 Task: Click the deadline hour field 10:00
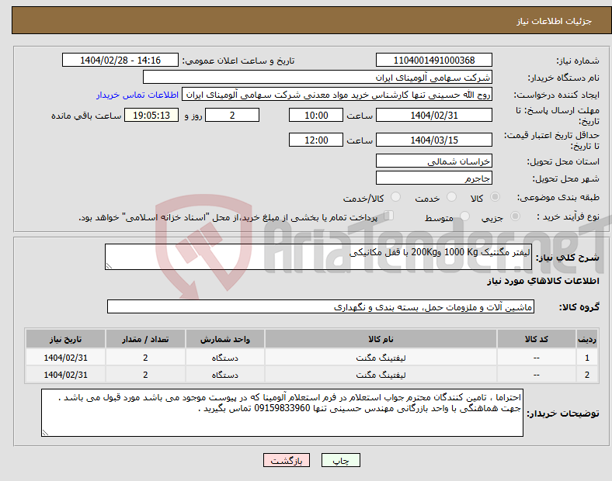tap(316, 116)
